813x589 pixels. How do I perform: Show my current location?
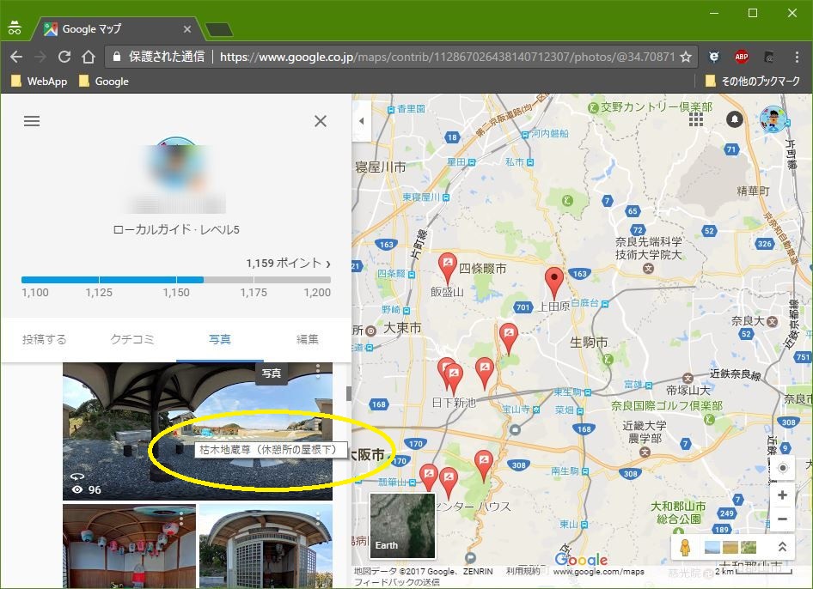[782, 468]
